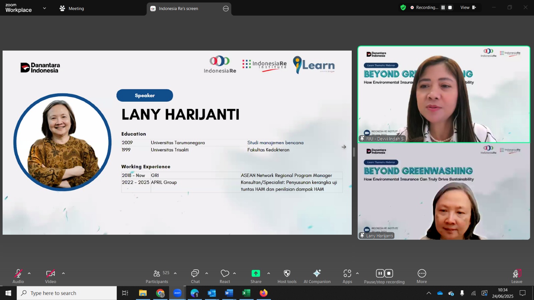This screenshot has height=300, width=534.
Task: Open Host tools shield icon
Action: (x=287, y=276)
